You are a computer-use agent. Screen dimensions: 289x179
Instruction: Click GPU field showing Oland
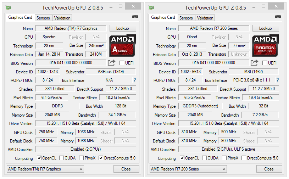192,37
